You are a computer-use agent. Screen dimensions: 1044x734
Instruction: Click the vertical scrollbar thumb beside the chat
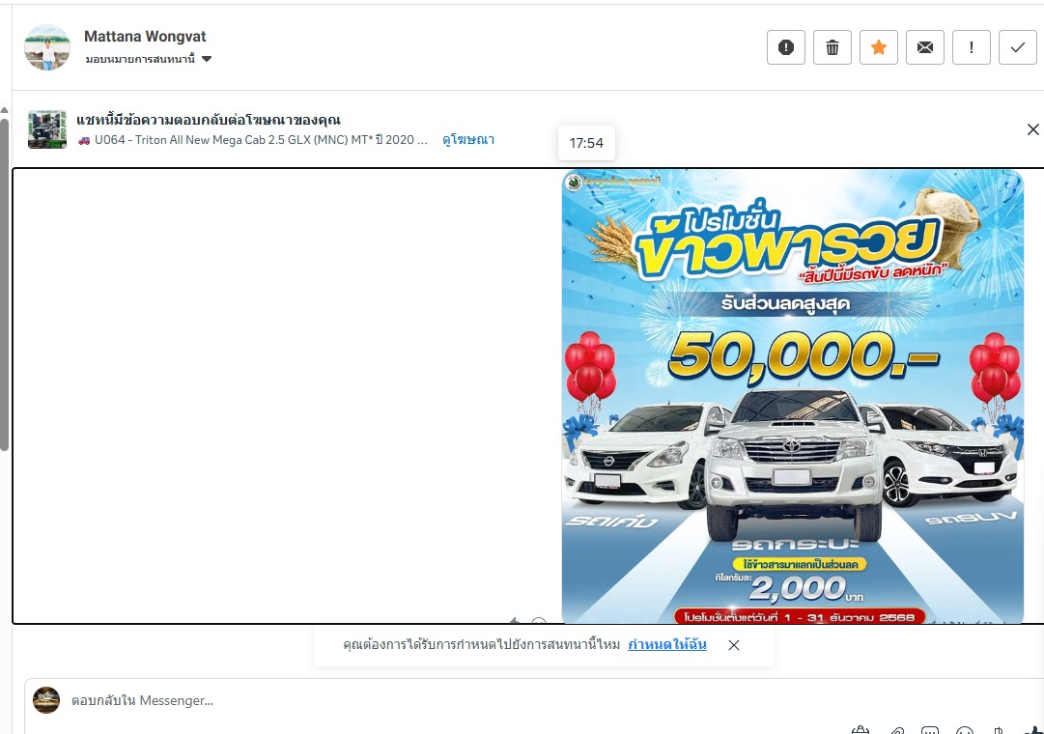(x=4, y=285)
